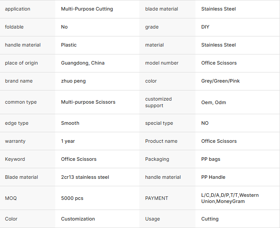Screen dimensions: 280x228
Task: Click the "Multi-Purpose Cutting" application value
Action: point(87,9)
